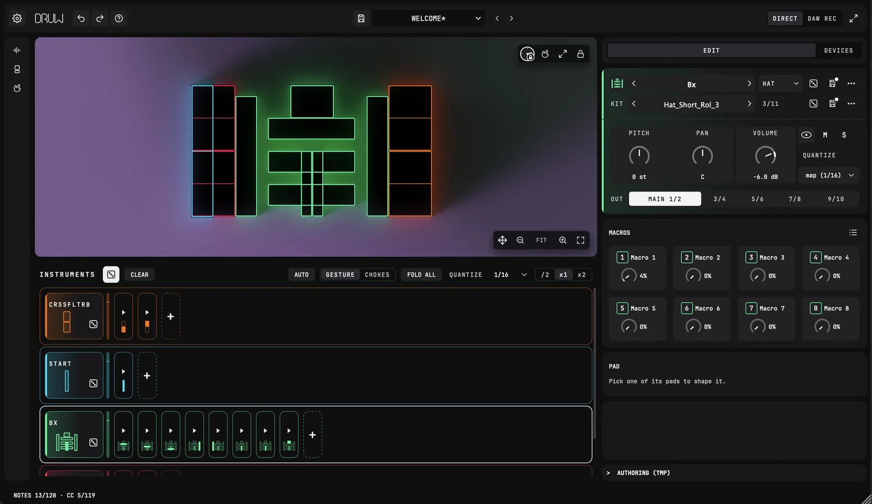The image size is (872, 504).
Task: Switch to the DEVICES tab
Action: click(838, 50)
